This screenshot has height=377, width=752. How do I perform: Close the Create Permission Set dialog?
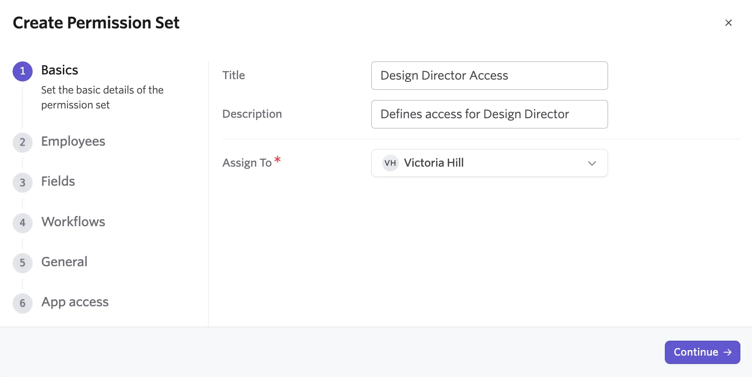(x=728, y=23)
